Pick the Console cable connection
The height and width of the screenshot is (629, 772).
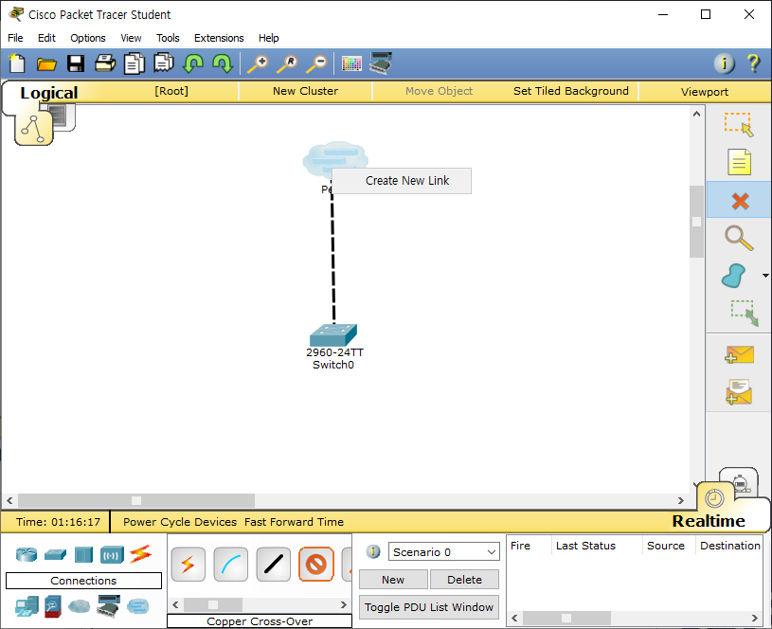pyautogui.click(x=231, y=565)
